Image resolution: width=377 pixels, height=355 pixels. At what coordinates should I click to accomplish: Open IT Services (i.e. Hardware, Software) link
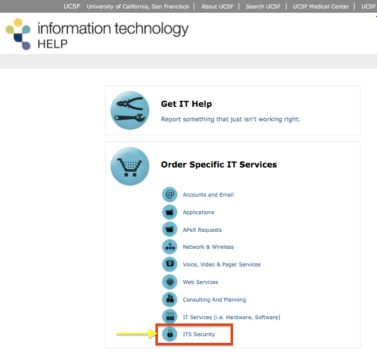point(231,317)
